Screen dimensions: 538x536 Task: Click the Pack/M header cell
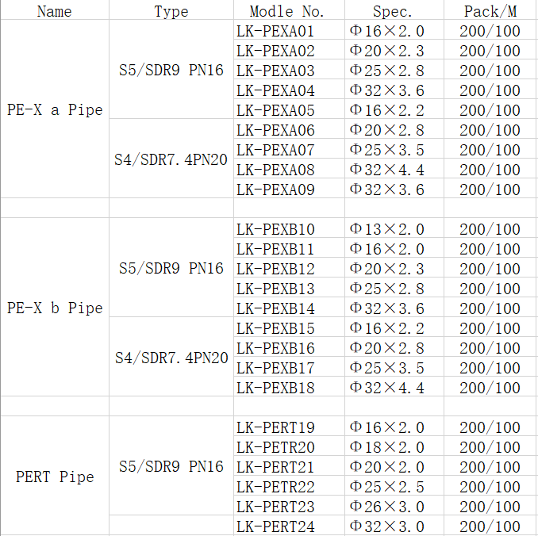tap(490, 10)
